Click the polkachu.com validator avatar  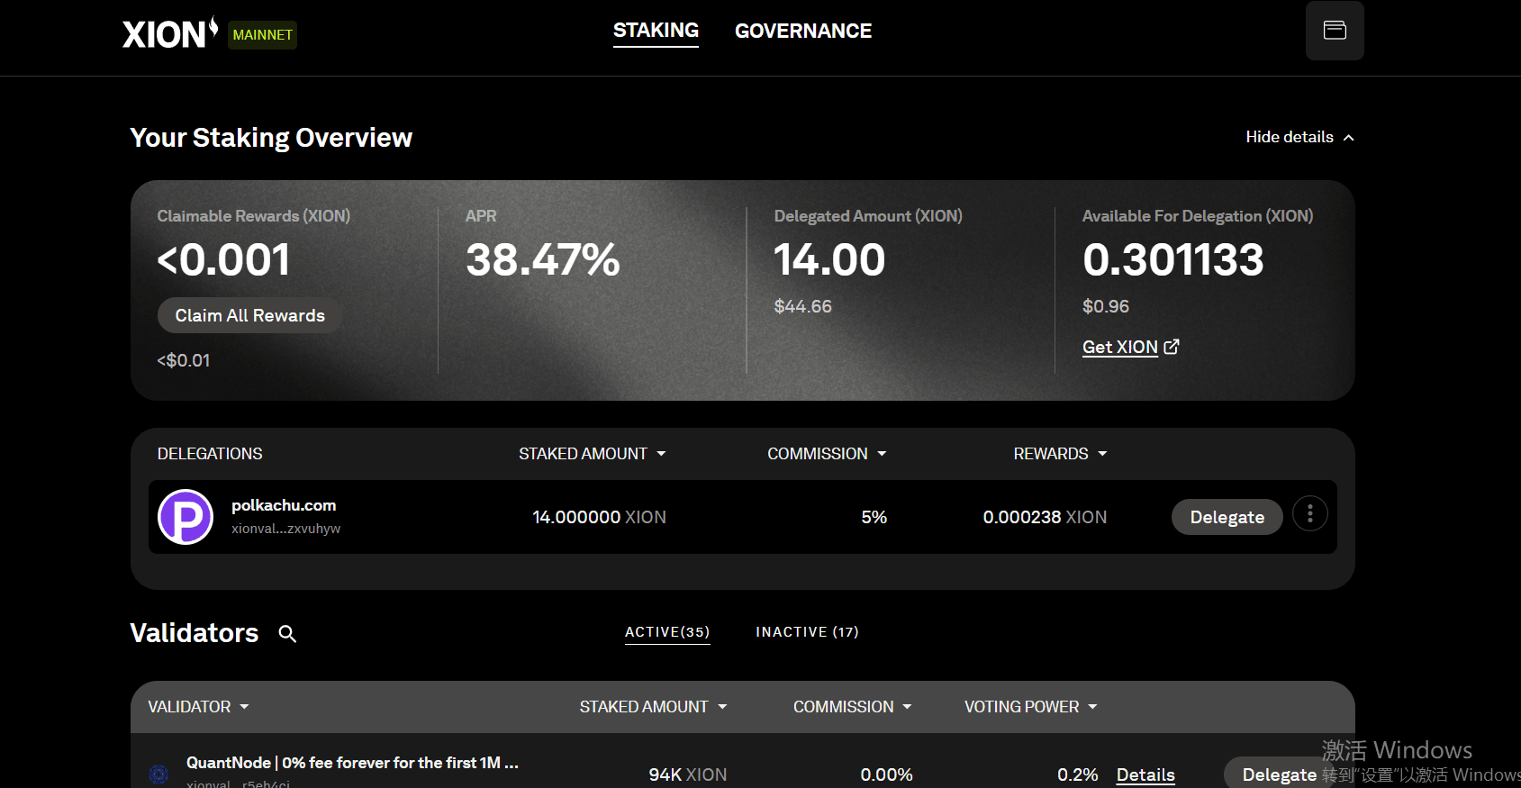(x=186, y=517)
